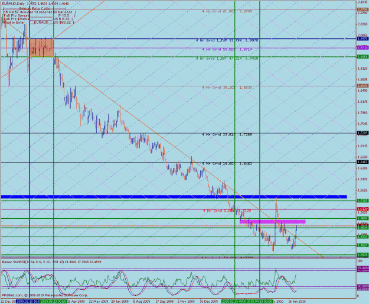Click the 16 Dec 2009 date label

(x=209, y=302)
